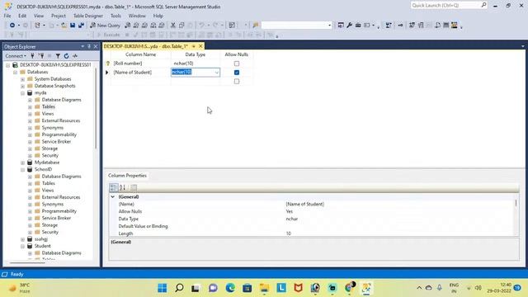
Task: Click the Copy icon in toolbar
Action: [x=181, y=26]
